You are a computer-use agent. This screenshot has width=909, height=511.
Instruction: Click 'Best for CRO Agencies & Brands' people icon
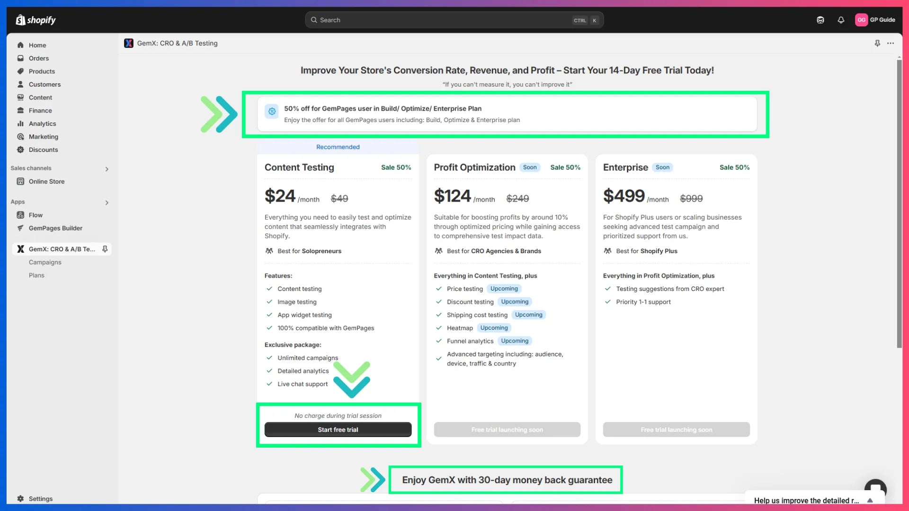pos(439,251)
